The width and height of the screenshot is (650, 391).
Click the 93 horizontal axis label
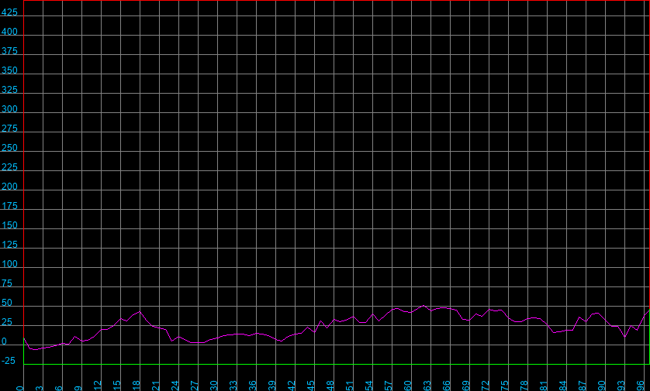tap(621, 386)
